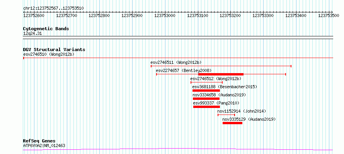This screenshot has width=344, height=154.
Task: Click the 12q24.31 band label
Action: (32, 34)
